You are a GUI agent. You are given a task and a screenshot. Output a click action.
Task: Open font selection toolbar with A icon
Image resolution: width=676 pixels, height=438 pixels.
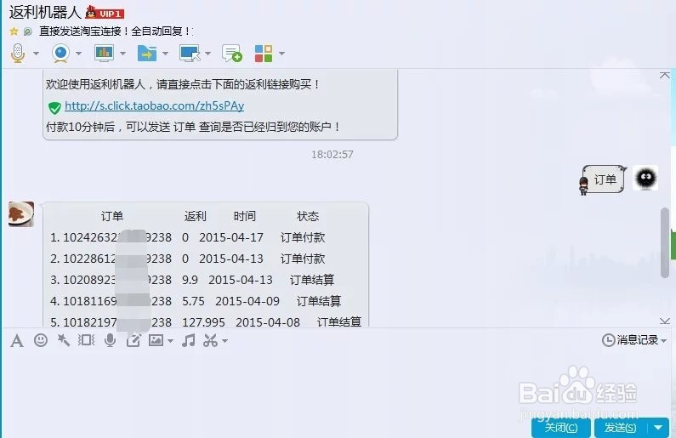[x=17, y=340]
